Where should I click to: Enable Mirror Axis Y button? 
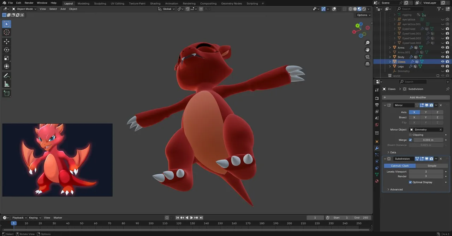pos(426,112)
